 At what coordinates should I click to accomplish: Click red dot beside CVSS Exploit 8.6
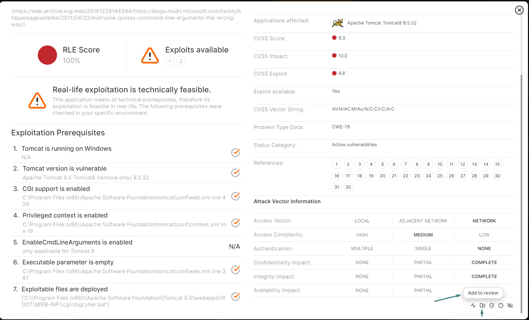(334, 73)
